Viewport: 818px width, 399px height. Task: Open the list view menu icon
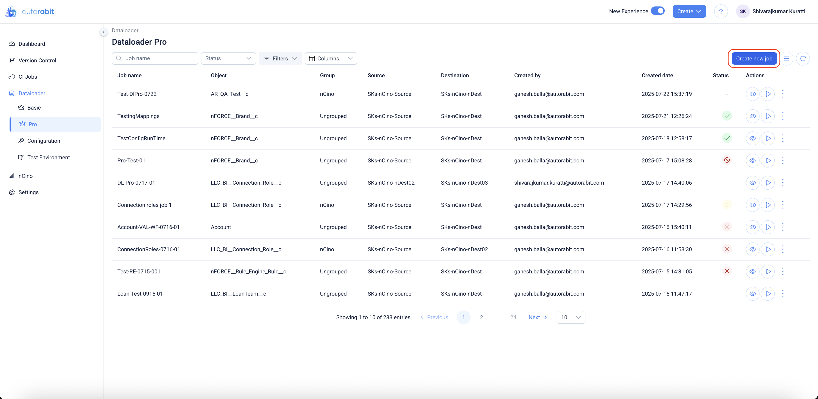pos(786,59)
